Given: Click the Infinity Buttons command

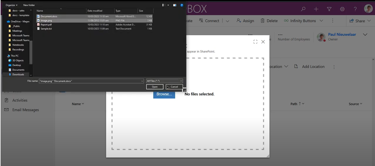Looking at the screenshot, I should (x=300, y=21).
